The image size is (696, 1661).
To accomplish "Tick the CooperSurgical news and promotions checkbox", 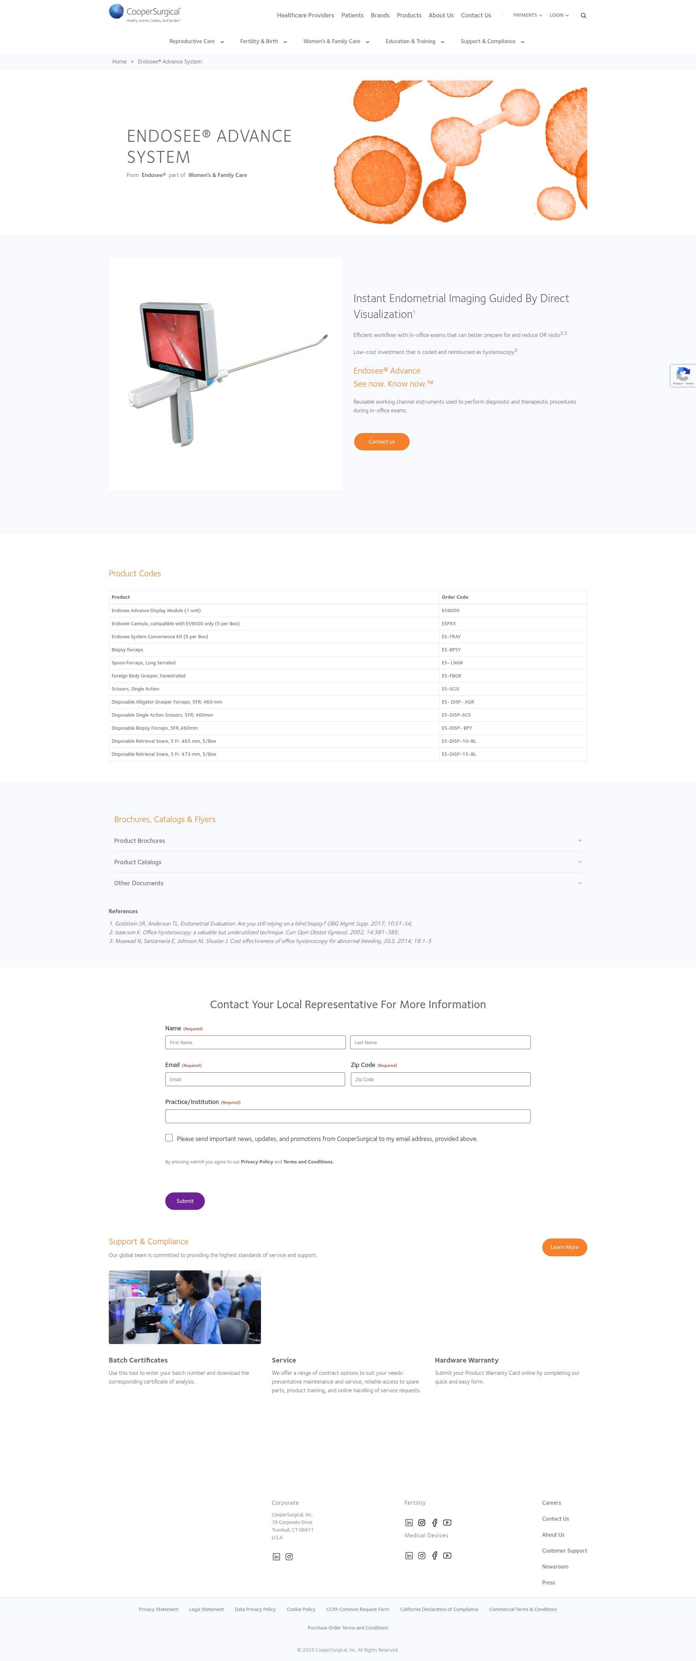I will [x=169, y=1137].
